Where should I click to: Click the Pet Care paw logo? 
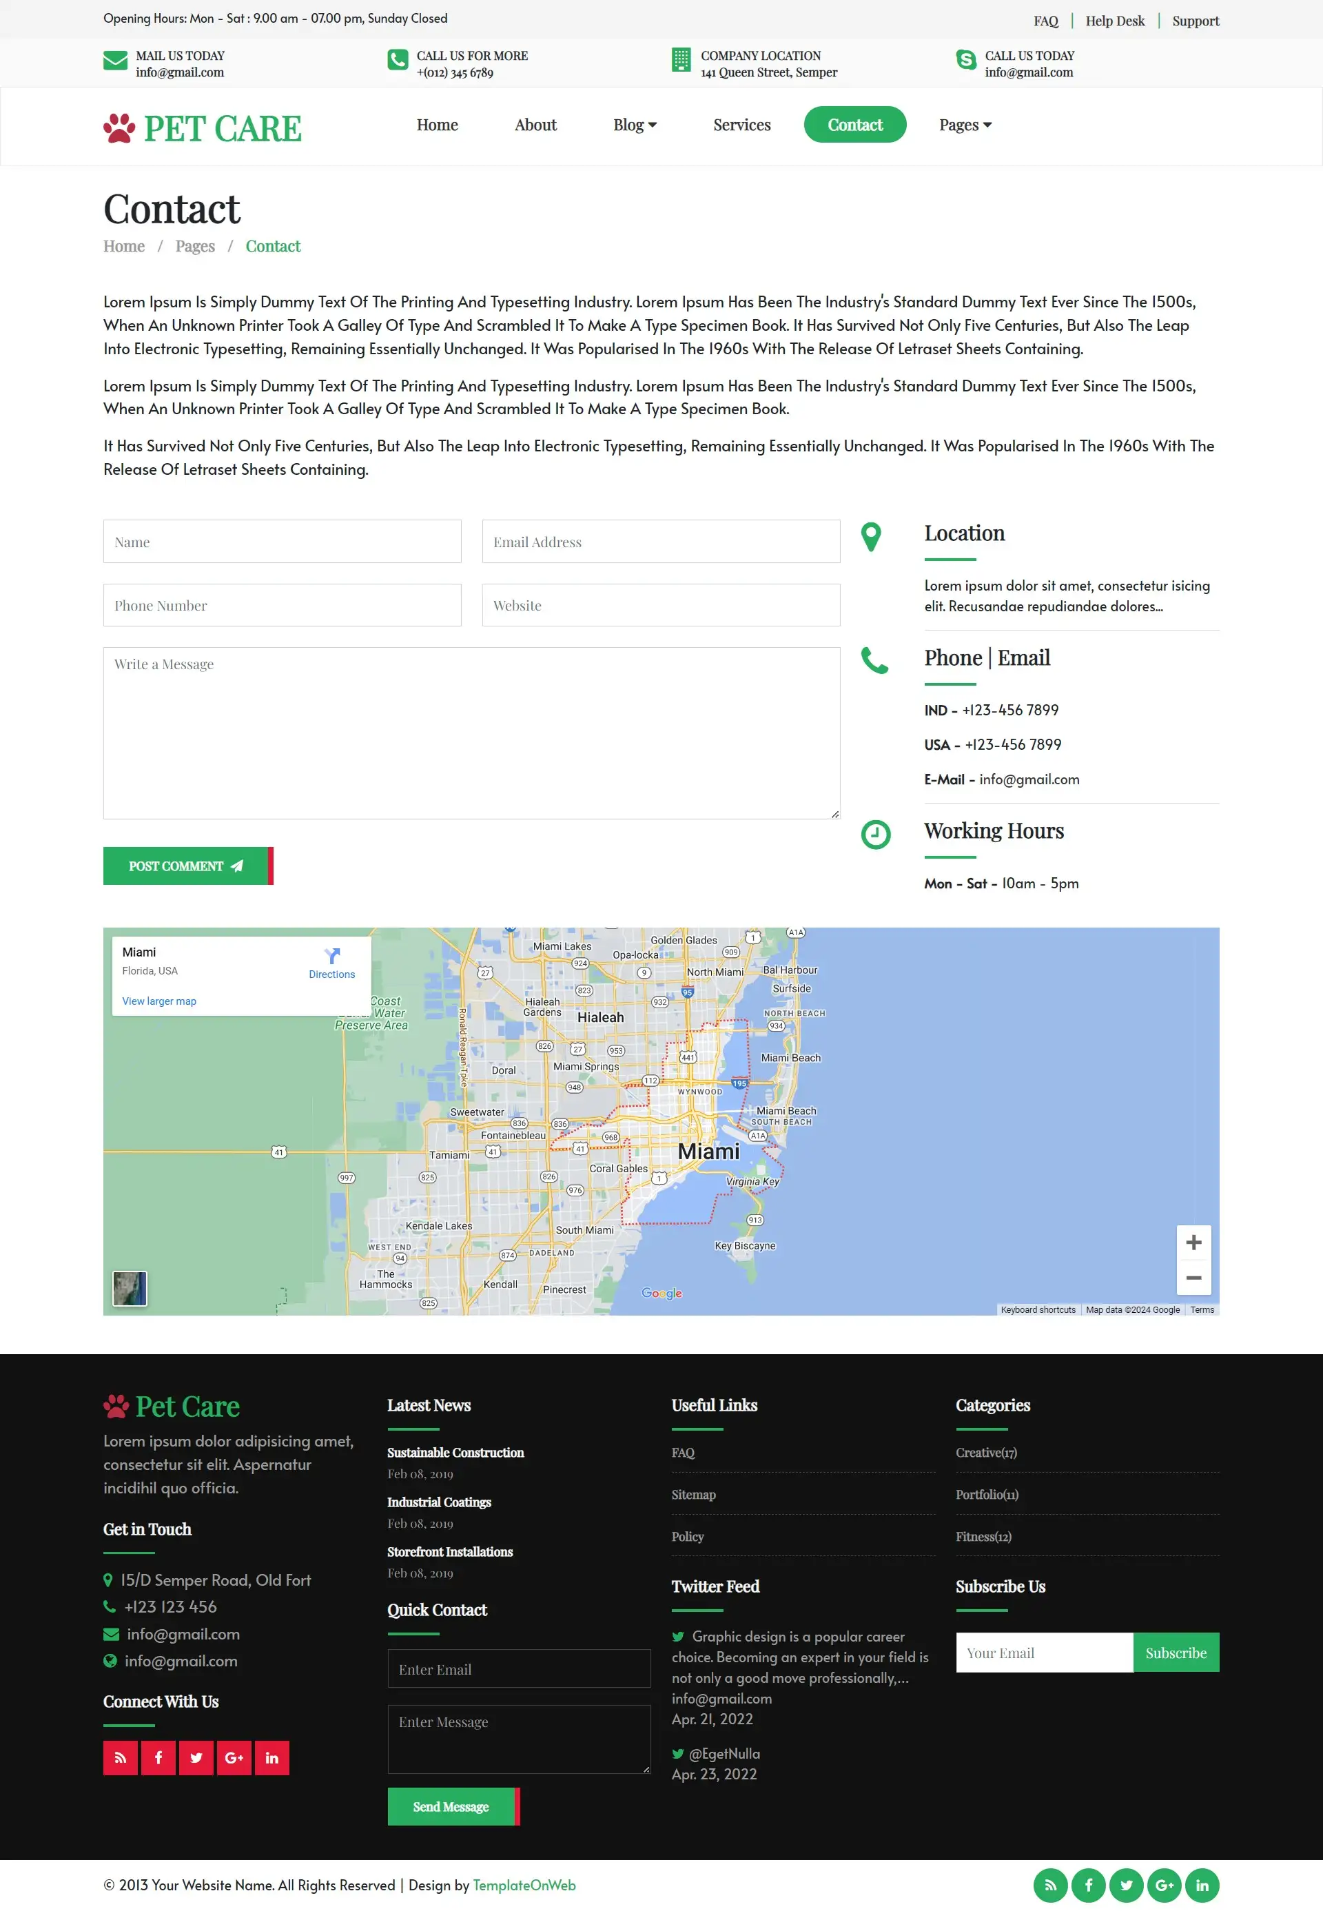coord(118,126)
